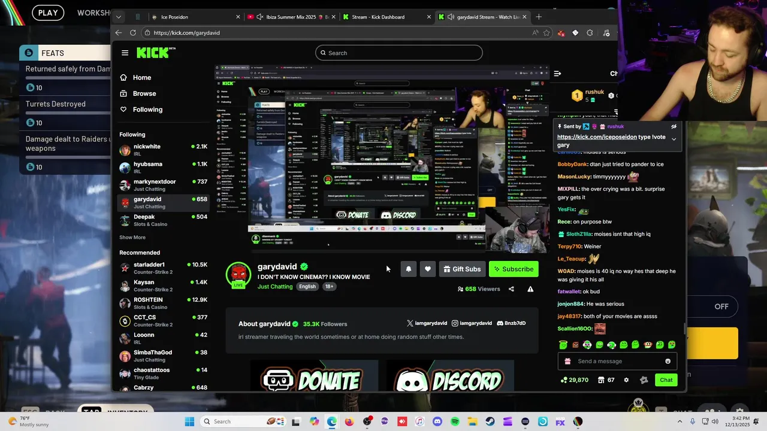Open Spotify from the taskbar
The image size is (767, 431).
(455, 421)
